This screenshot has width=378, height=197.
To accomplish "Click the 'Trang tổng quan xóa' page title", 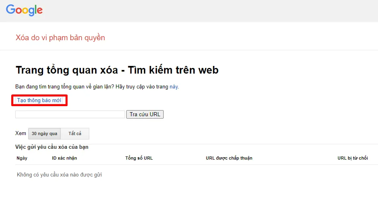I will click(x=117, y=70).
